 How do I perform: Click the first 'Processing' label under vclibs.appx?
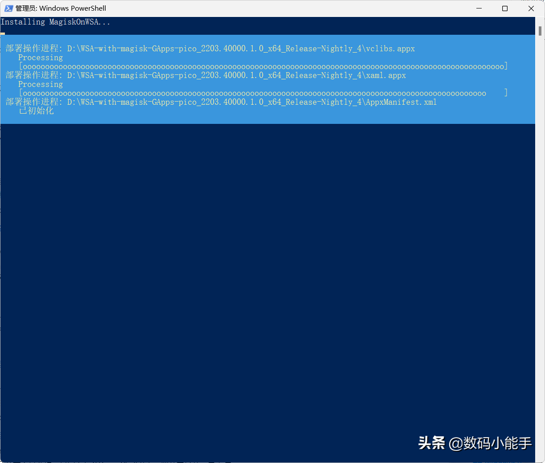pyautogui.click(x=41, y=57)
